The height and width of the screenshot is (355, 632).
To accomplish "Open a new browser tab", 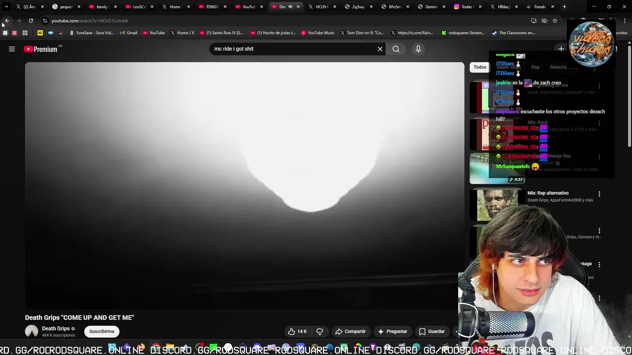I will (564, 6).
